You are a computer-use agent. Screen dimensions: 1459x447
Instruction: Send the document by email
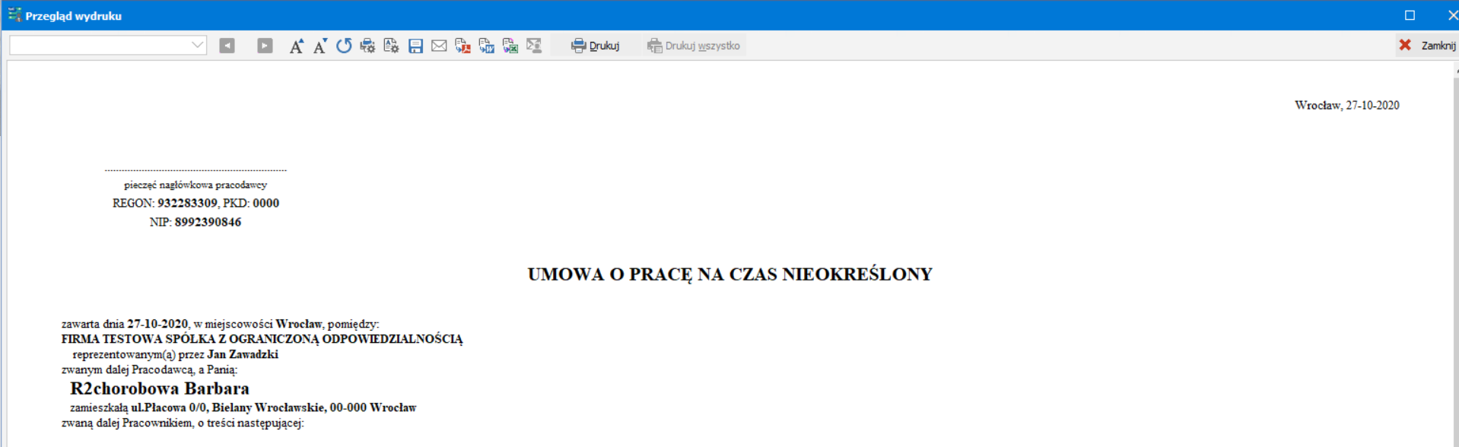point(439,46)
